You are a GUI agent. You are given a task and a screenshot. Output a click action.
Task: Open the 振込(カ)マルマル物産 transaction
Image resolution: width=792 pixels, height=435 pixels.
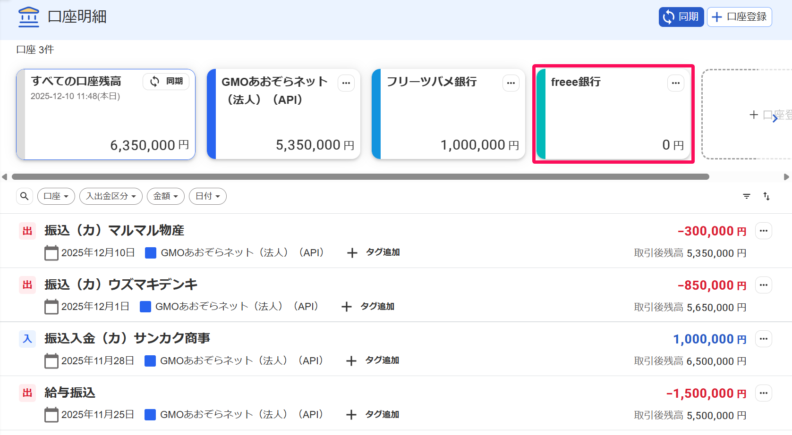pos(114,230)
